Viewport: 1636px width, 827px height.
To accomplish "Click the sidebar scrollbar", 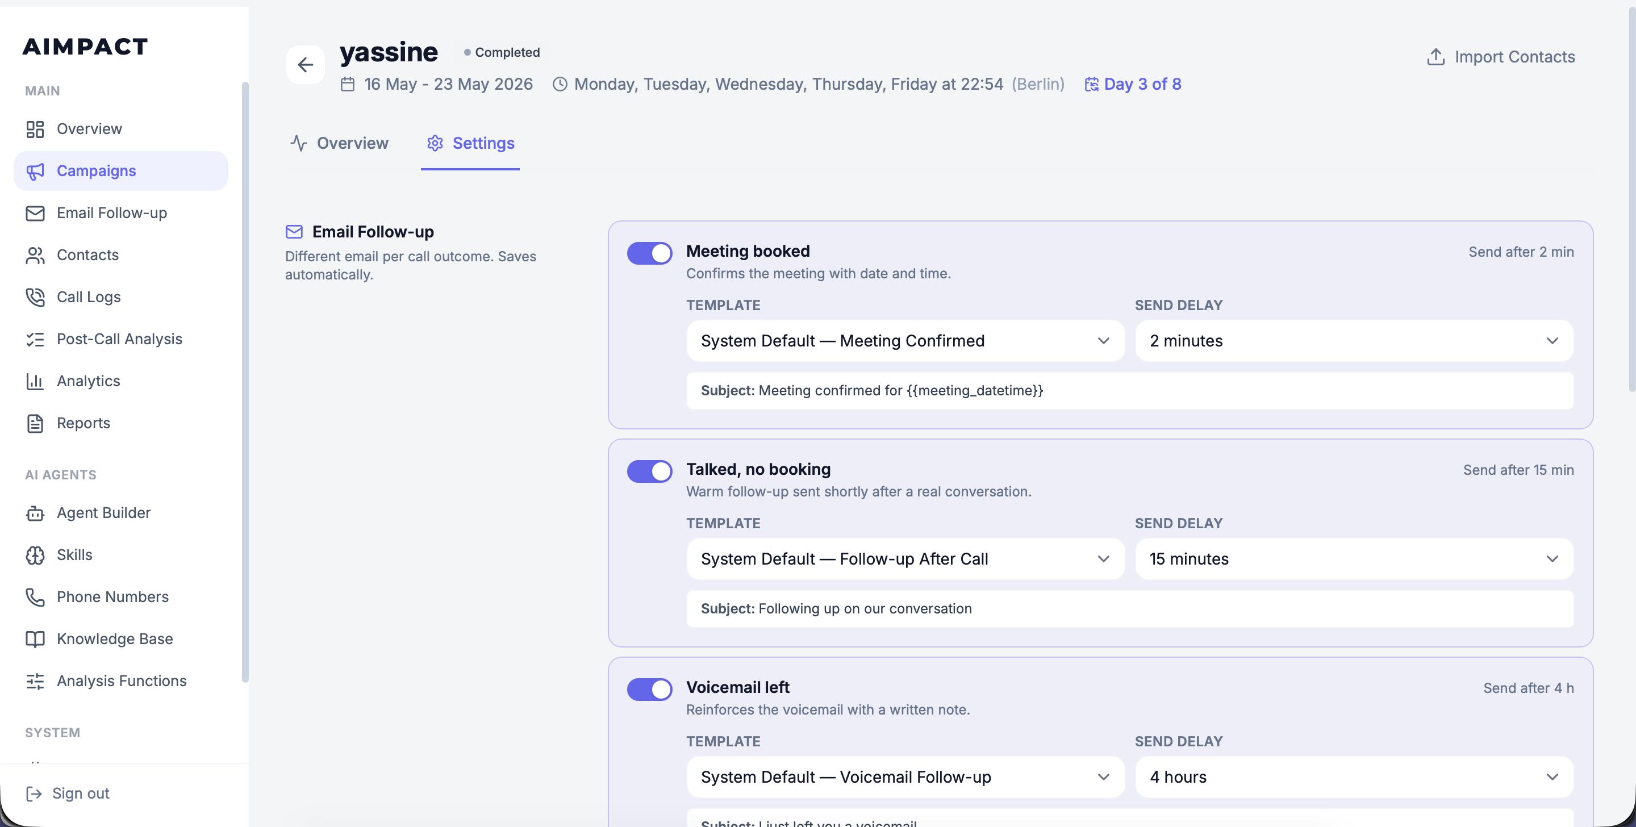I will point(245,381).
